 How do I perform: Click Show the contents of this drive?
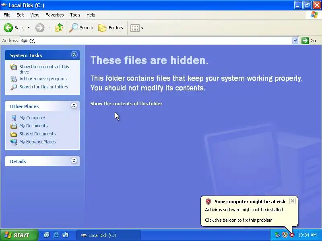pyautogui.click(x=44, y=69)
